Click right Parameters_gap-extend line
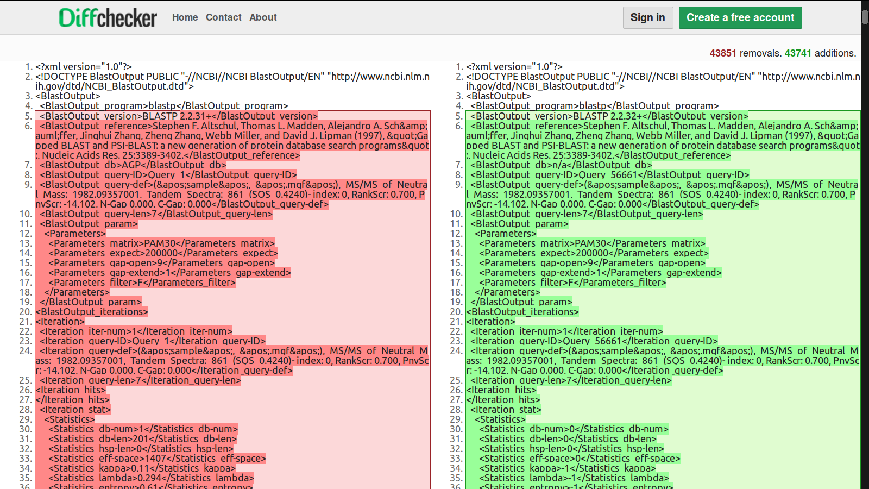 [x=601, y=272]
